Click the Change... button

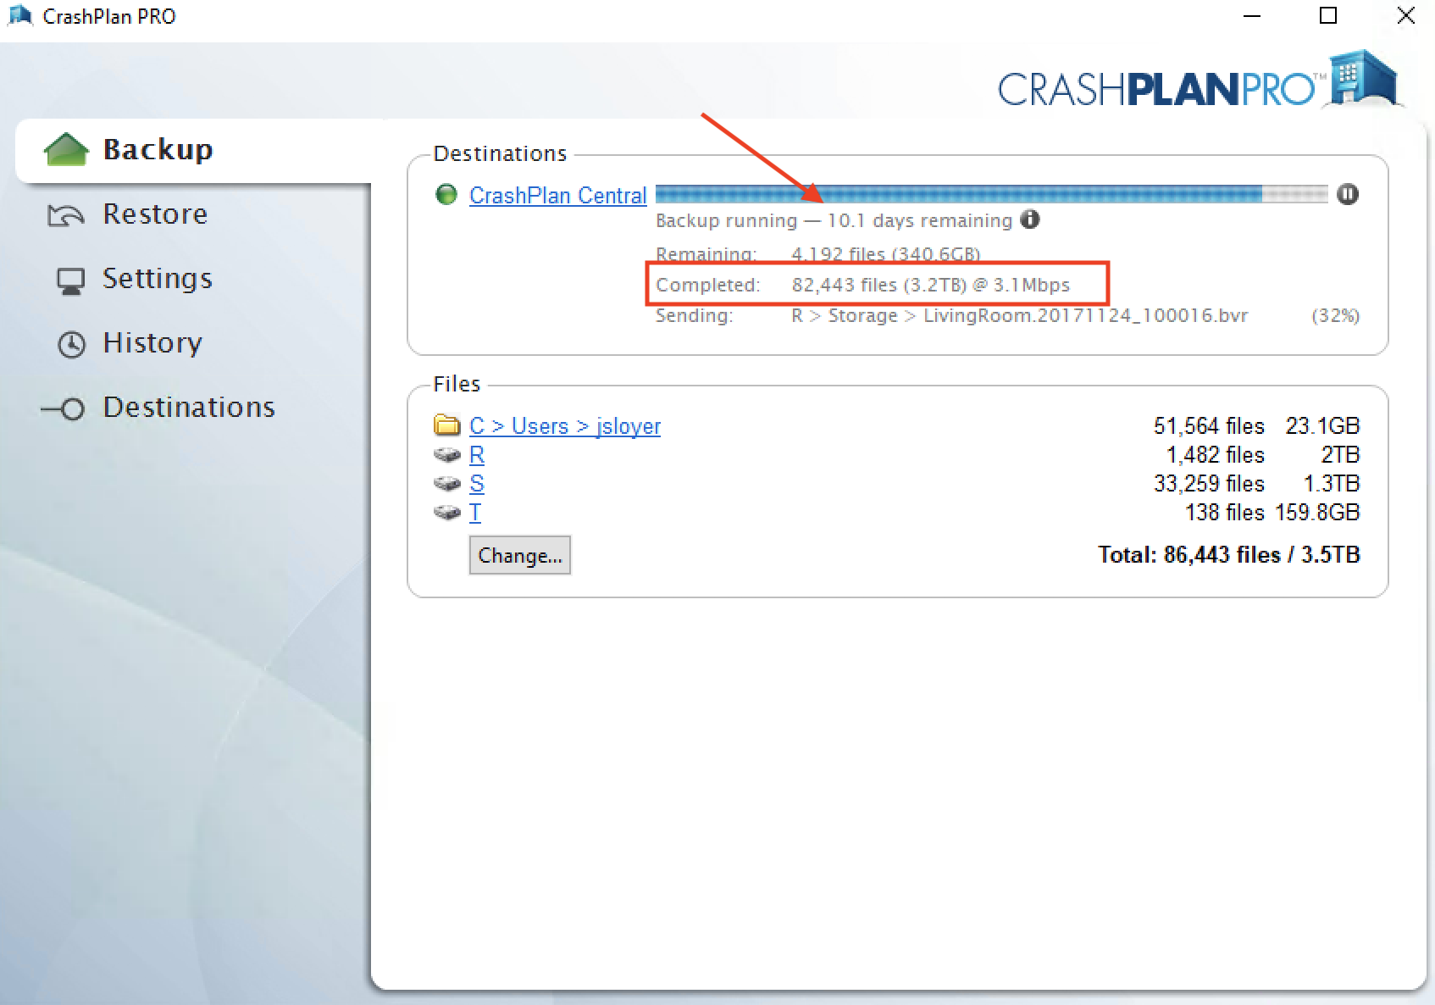coord(520,555)
